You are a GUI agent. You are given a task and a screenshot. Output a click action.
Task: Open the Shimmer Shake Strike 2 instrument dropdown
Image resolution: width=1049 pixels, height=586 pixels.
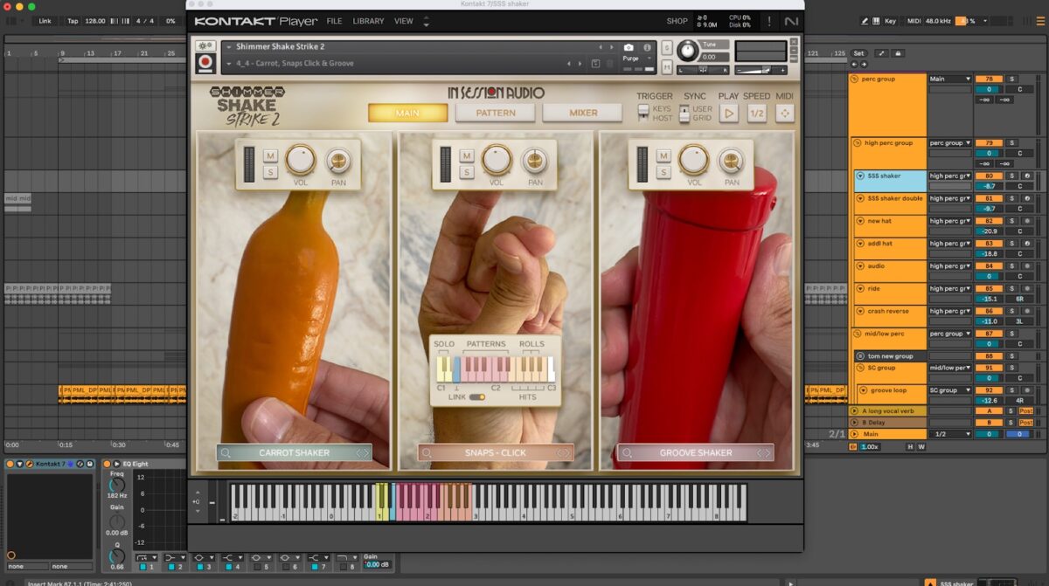point(229,47)
